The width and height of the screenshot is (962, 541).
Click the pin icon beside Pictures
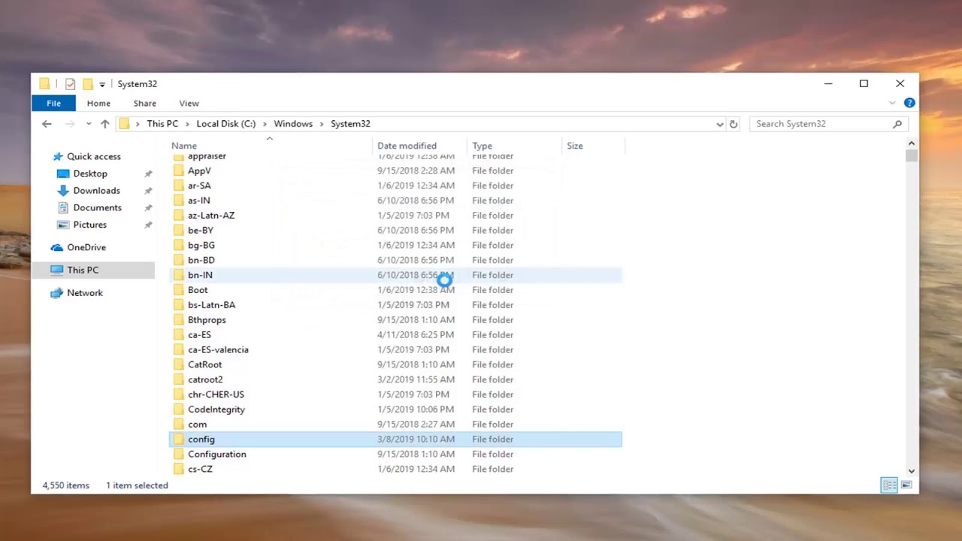pyautogui.click(x=148, y=225)
